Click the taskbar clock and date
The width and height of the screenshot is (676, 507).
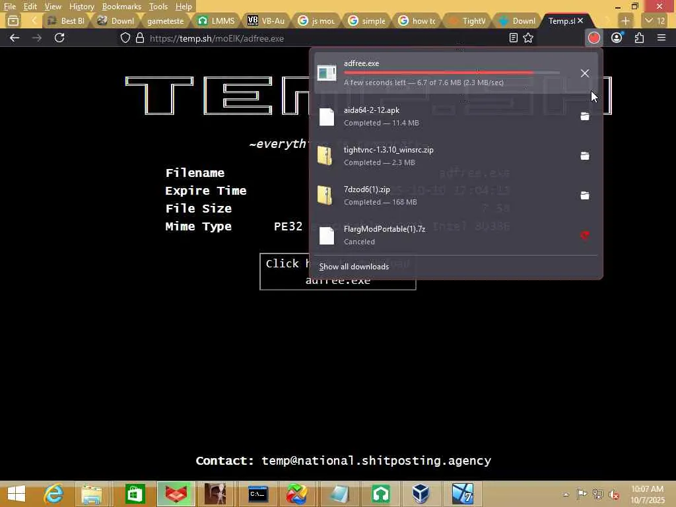(647, 494)
